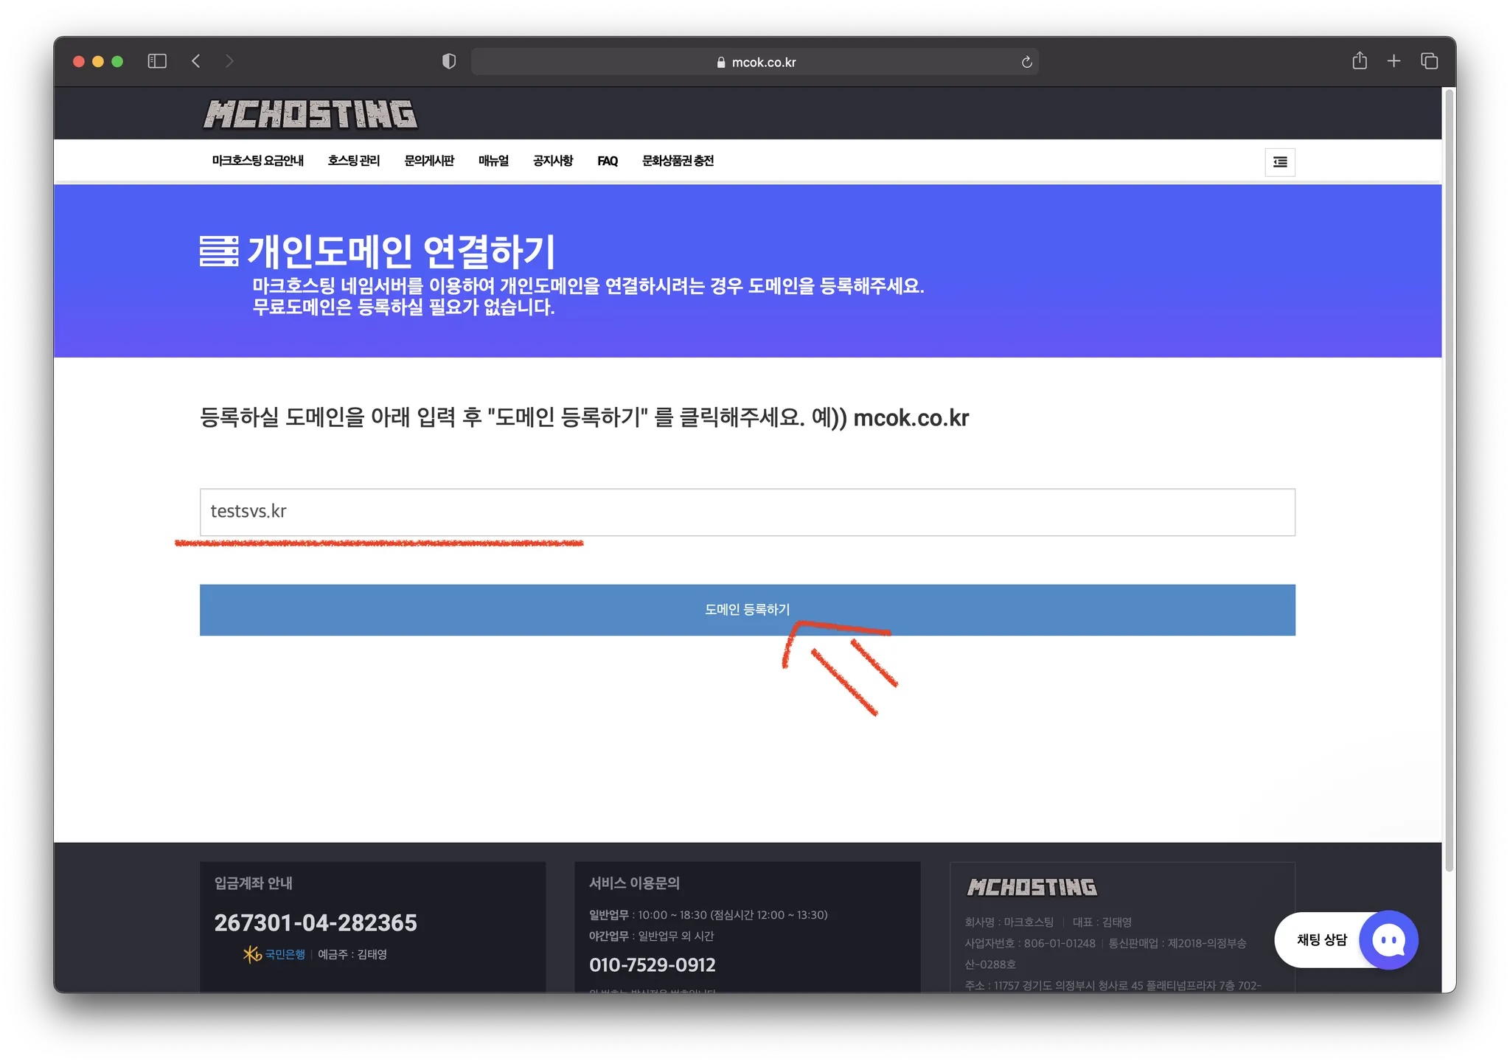Open the chat bubble support icon
This screenshot has width=1510, height=1064.
[x=1388, y=940]
